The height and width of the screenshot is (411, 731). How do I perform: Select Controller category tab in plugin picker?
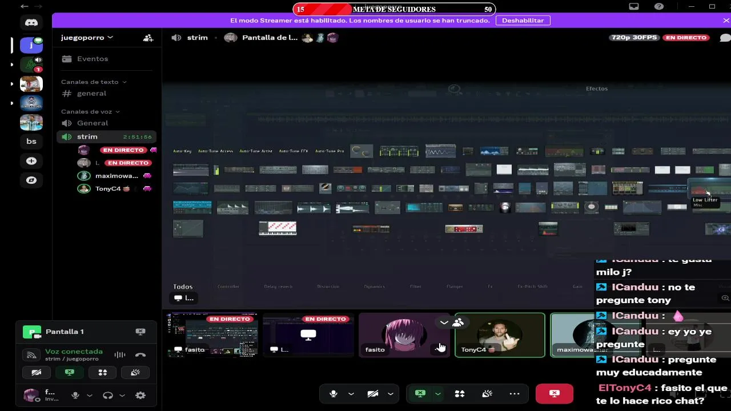point(228,287)
